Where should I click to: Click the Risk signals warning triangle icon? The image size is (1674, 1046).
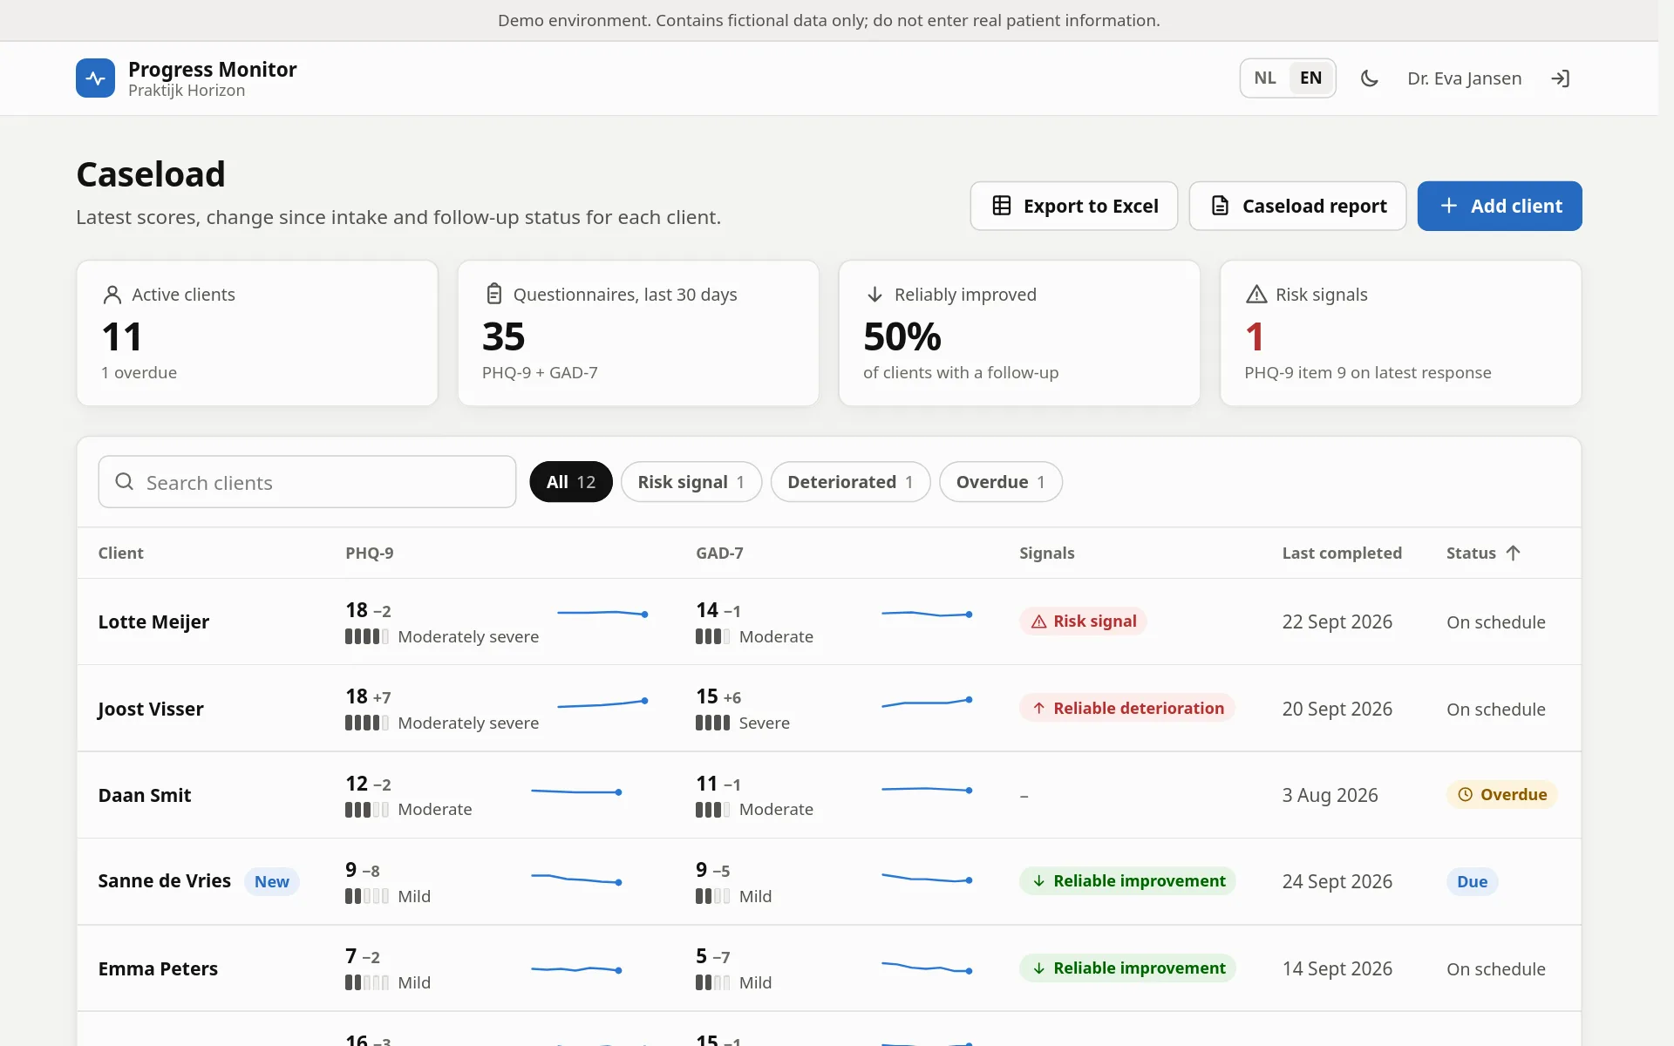1256,295
